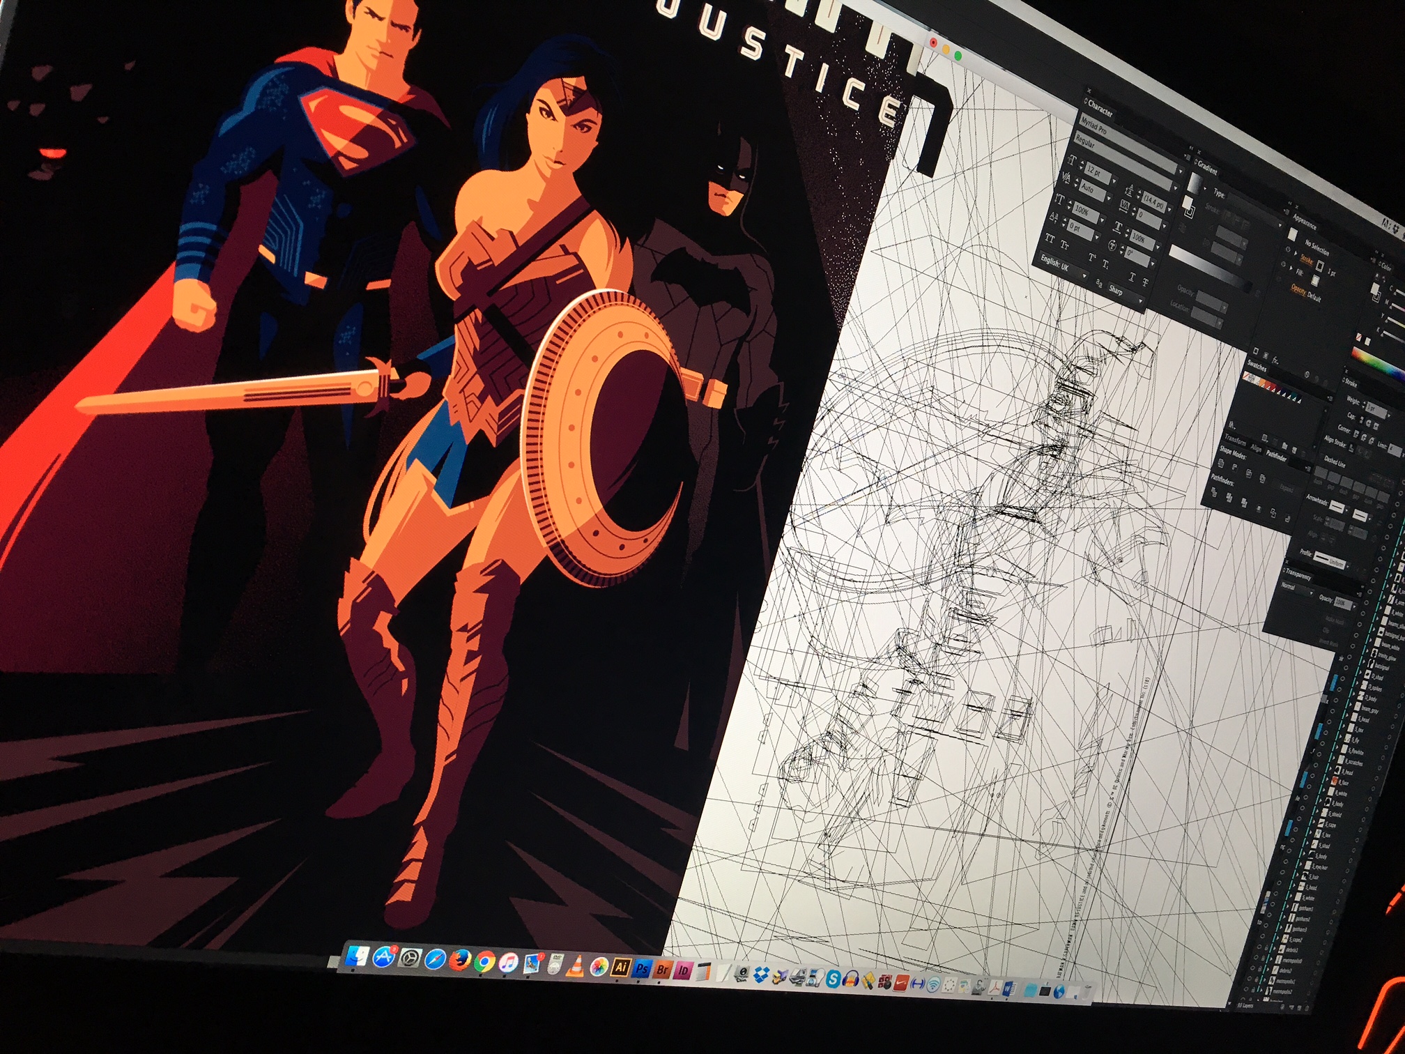Open iTunes from the Dock

508,963
